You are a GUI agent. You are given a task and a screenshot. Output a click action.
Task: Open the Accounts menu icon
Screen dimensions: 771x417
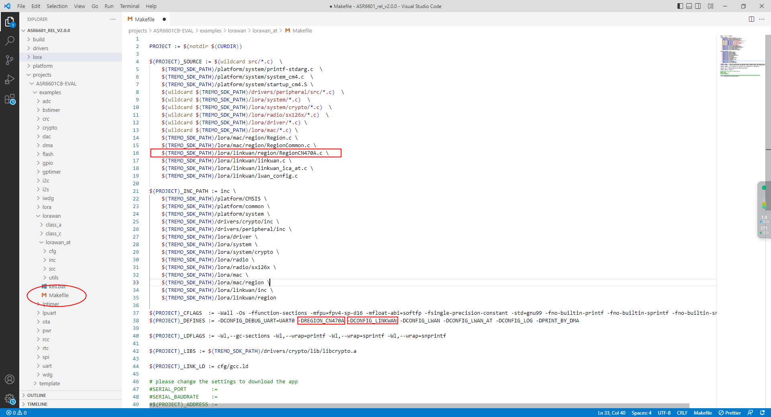[10, 379]
